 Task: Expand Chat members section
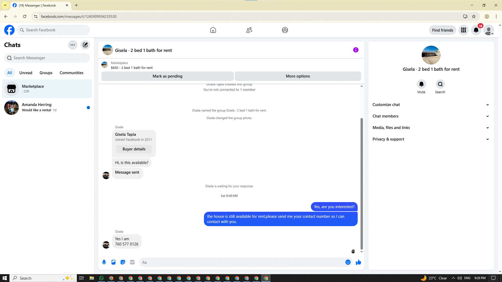click(x=431, y=116)
